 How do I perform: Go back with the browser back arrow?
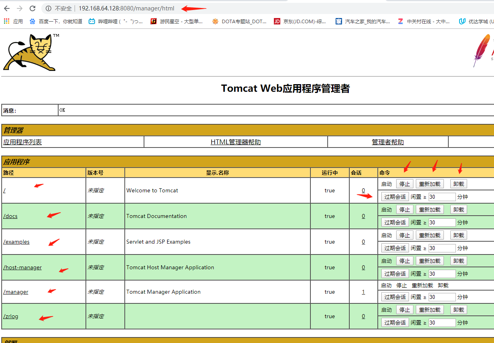7,8
